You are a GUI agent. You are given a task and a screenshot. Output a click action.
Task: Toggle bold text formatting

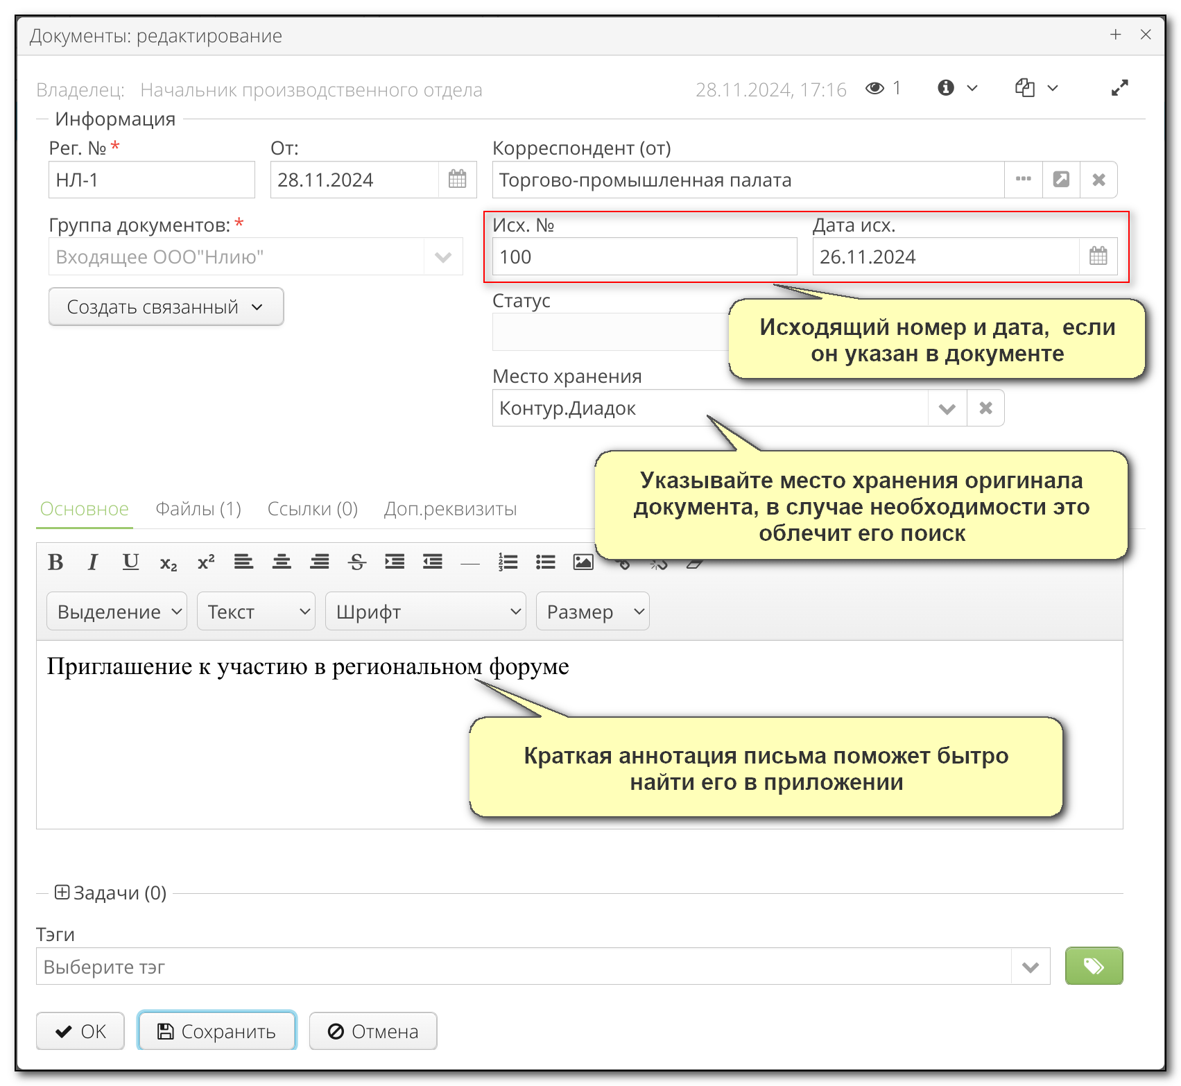click(57, 562)
